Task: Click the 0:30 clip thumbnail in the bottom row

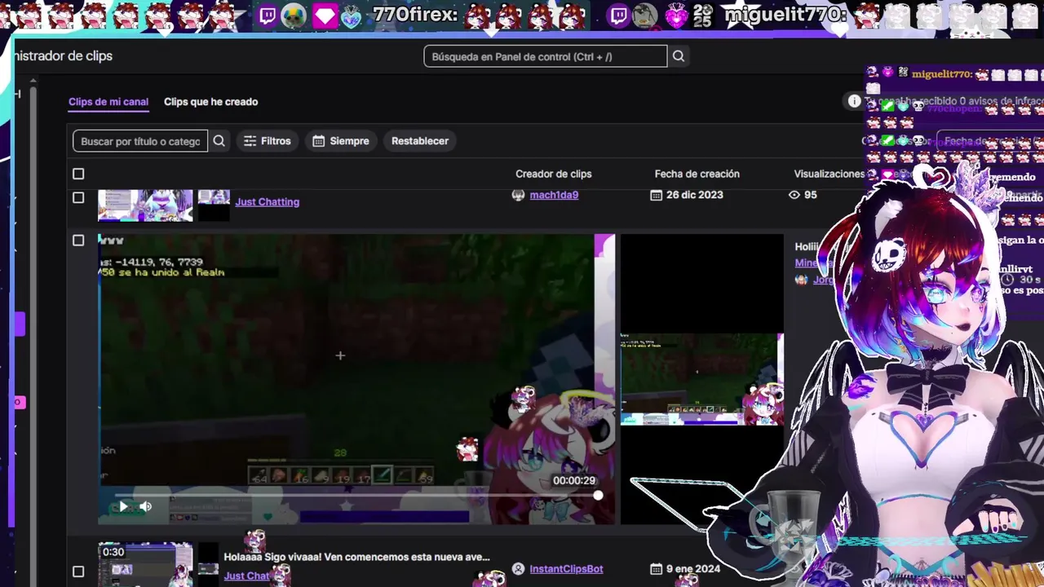Action: tap(145, 564)
